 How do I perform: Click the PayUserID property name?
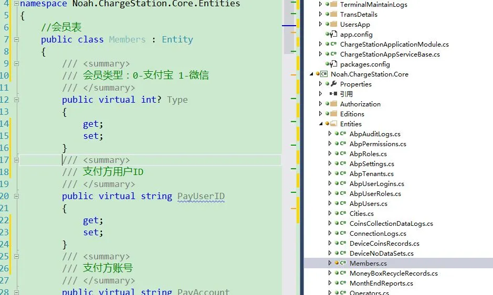coord(201,196)
